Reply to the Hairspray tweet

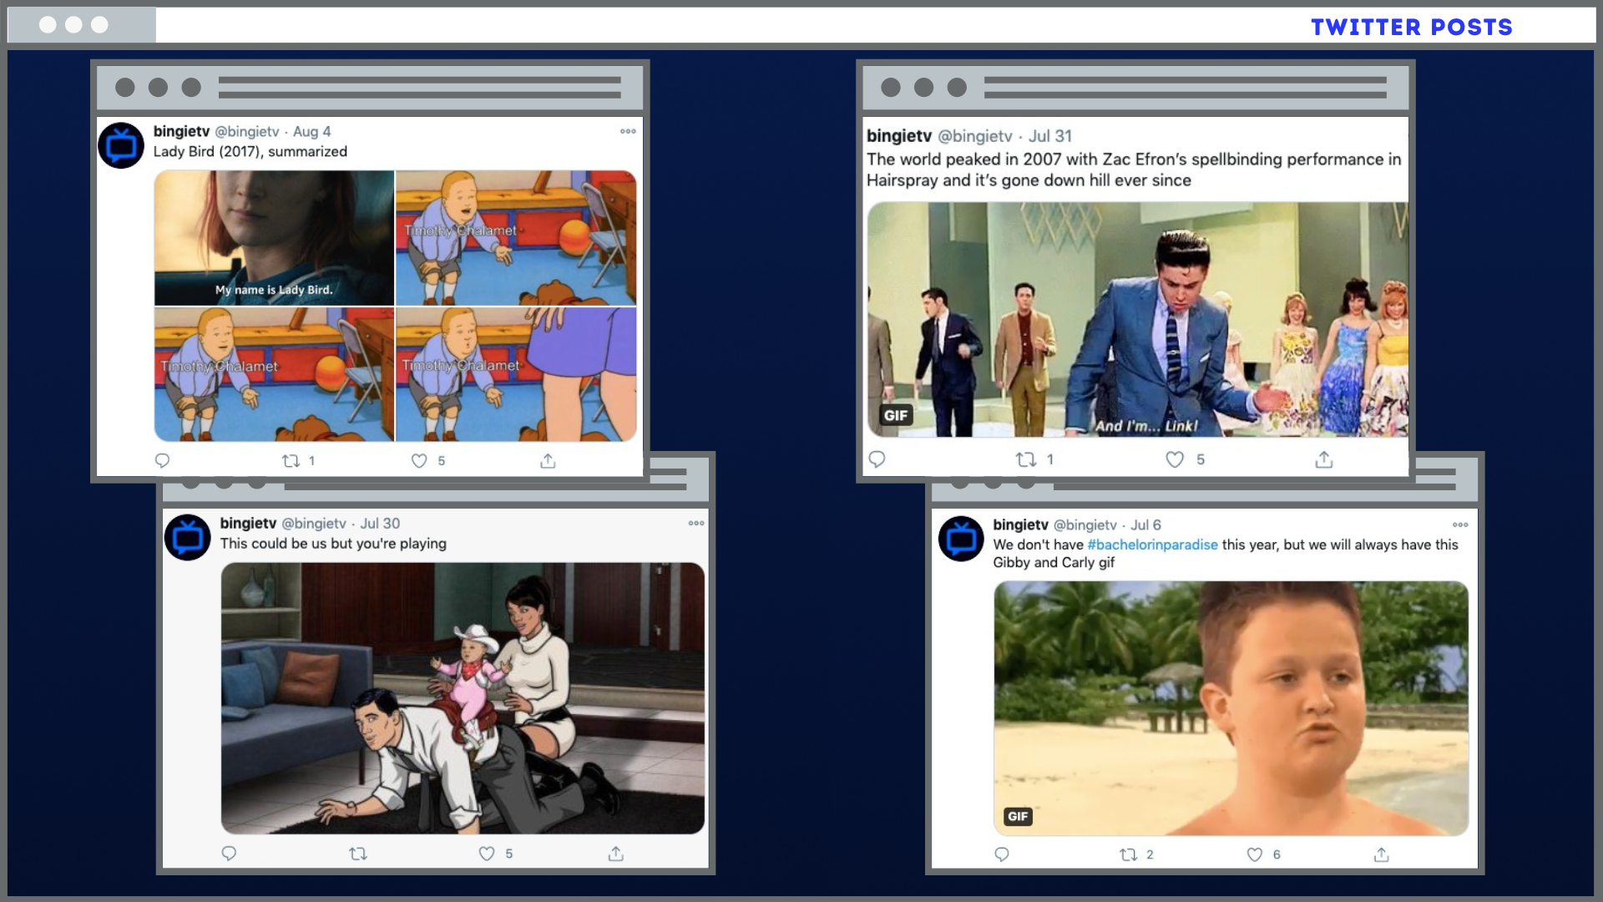877,459
